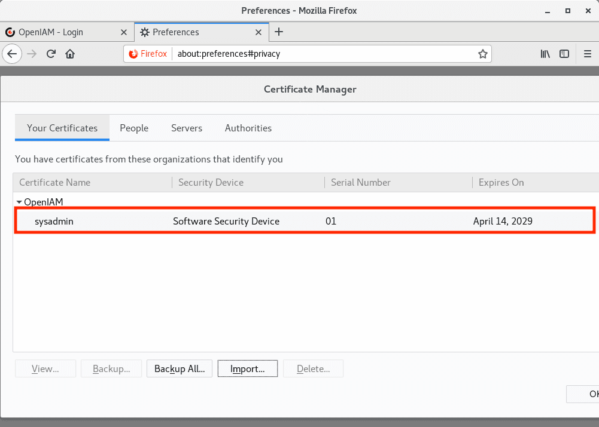This screenshot has height=427, width=599.
Task: Switch to the Servers tab
Action: pos(187,128)
